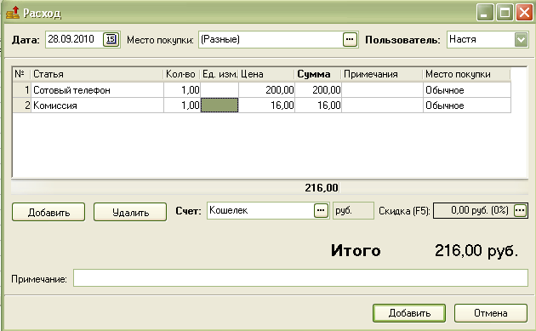This screenshot has width=536, height=331.
Task: Select the Сотовый телефон row cell
Action: click(97, 90)
